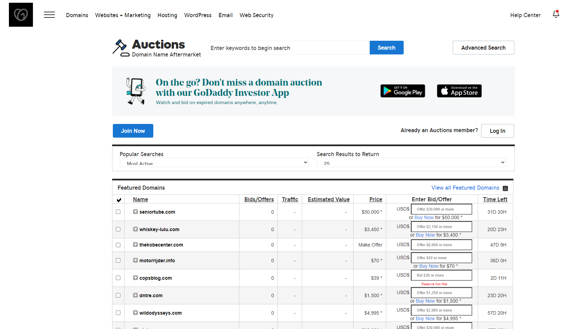Open Advanced Search
The height and width of the screenshot is (329, 570).
[x=483, y=48]
